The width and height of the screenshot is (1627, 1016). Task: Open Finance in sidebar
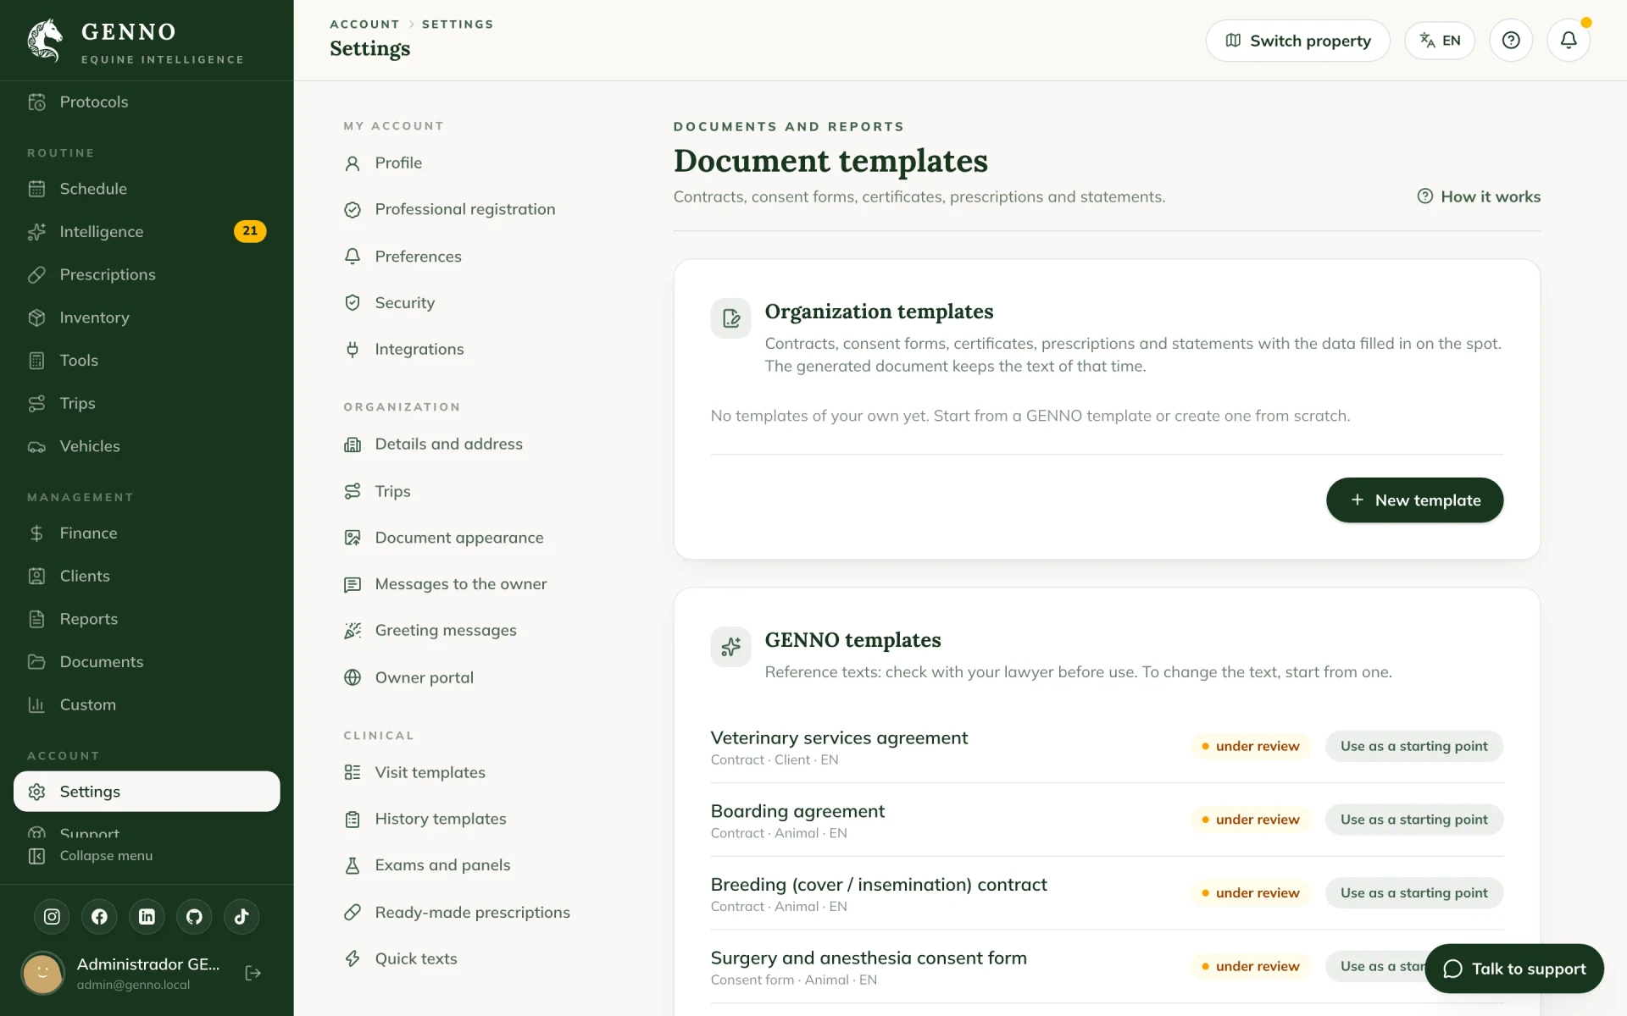[147, 533]
